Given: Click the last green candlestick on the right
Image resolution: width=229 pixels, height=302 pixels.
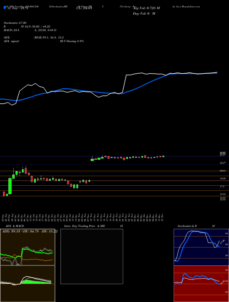Looking at the screenshot, I should click(x=163, y=156).
